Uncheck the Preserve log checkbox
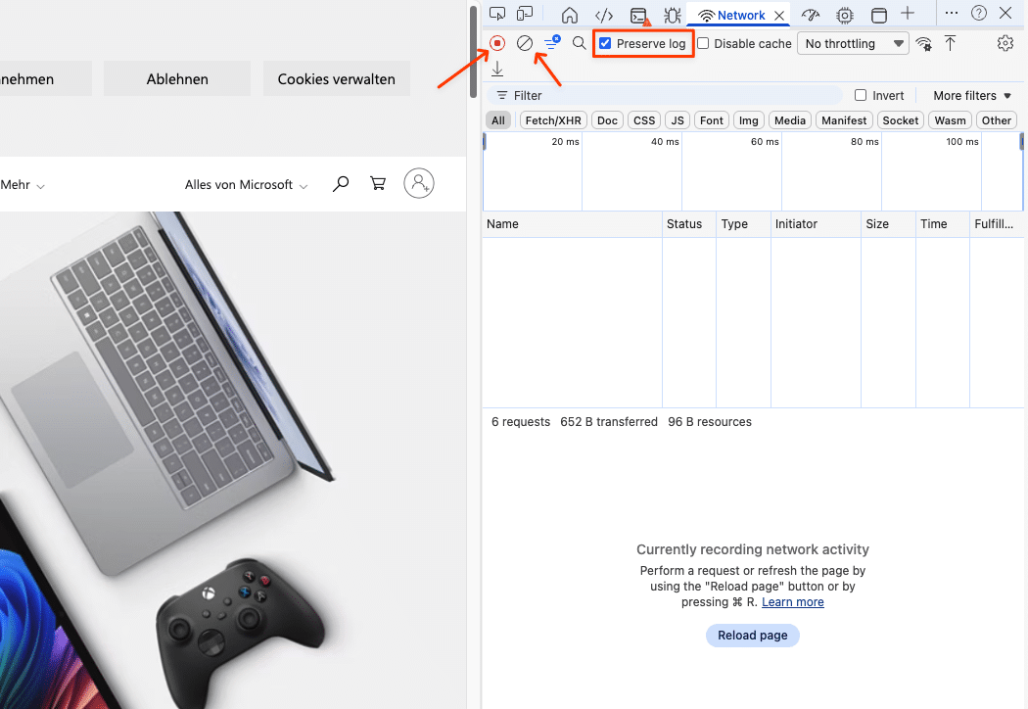The image size is (1028, 709). pos(605,43)
